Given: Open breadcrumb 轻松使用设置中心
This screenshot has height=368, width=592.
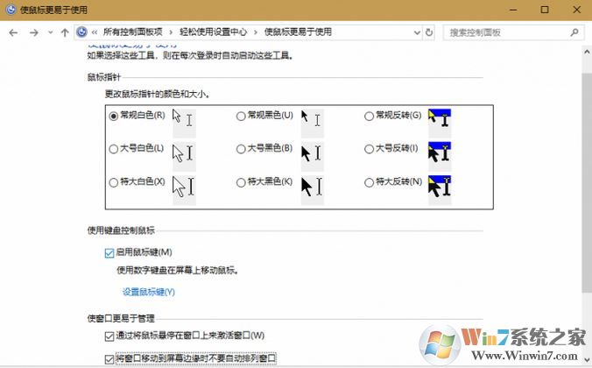Looking at the screenshot, I should pyautogui.click(x=213, y=32).
